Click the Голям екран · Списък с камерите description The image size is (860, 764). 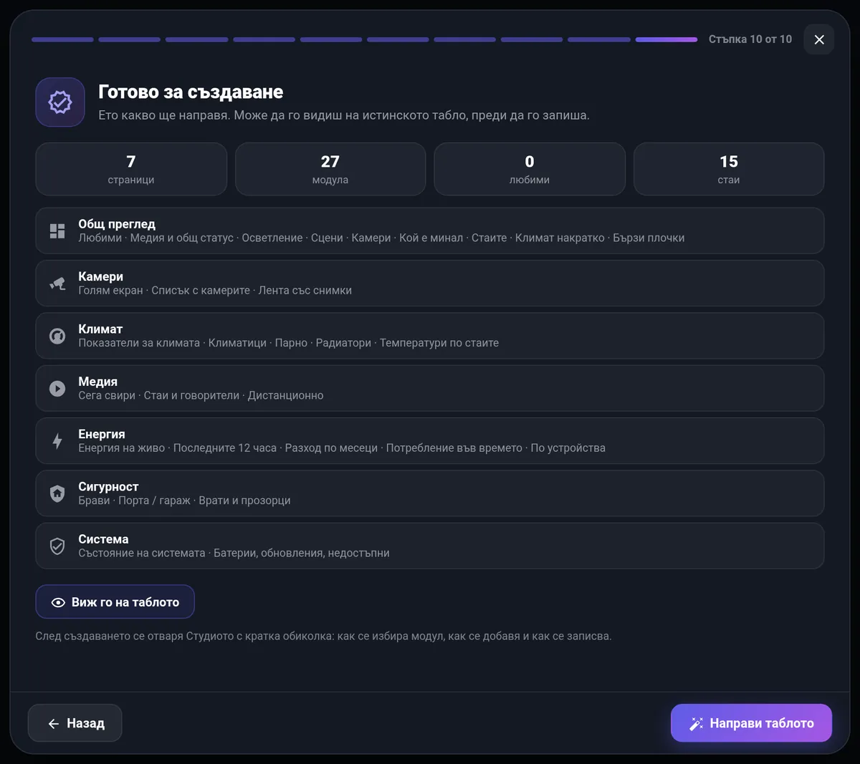pyautogui.click(x=215, y=290)
